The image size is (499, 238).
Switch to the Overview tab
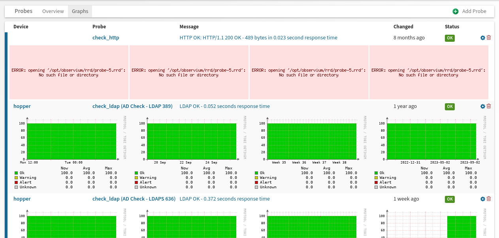pos(53,11)
